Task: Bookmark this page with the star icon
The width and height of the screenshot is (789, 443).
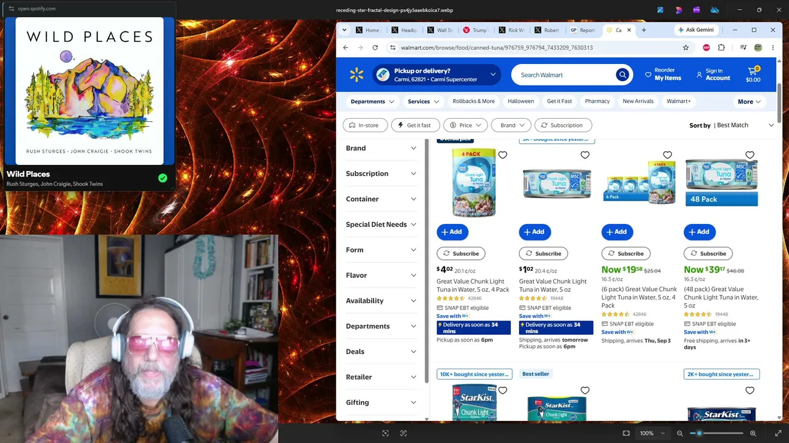Action: (x=685, y=47)
